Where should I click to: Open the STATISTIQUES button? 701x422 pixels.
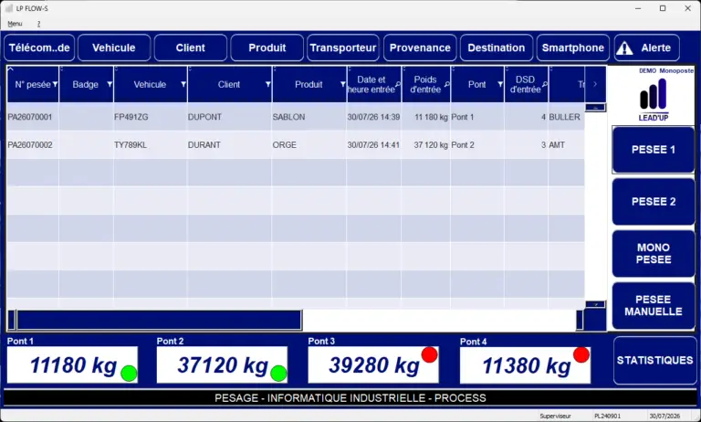pyautogui.click(x=655, y=360)
